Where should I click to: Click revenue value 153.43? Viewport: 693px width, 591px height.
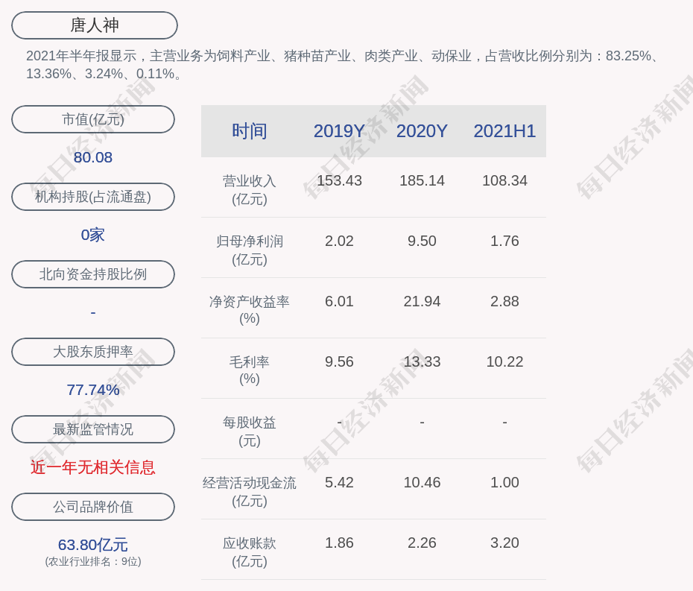click(340, 181)
